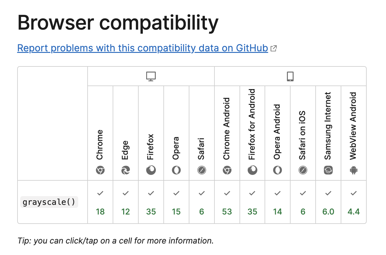Click the WebView Android robot icon

pyautogui.click(x=354, y=171)
